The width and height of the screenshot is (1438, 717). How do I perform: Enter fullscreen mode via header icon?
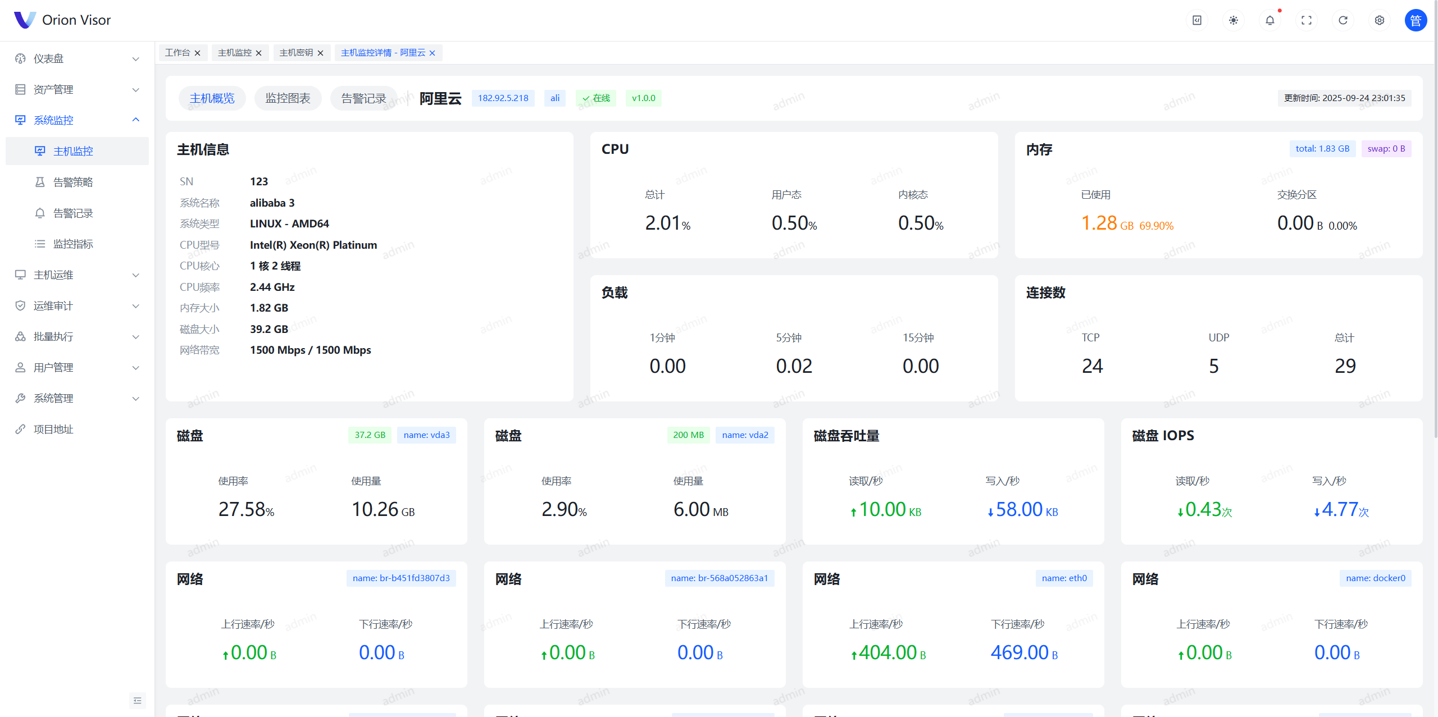click(x=1307, y=20)
